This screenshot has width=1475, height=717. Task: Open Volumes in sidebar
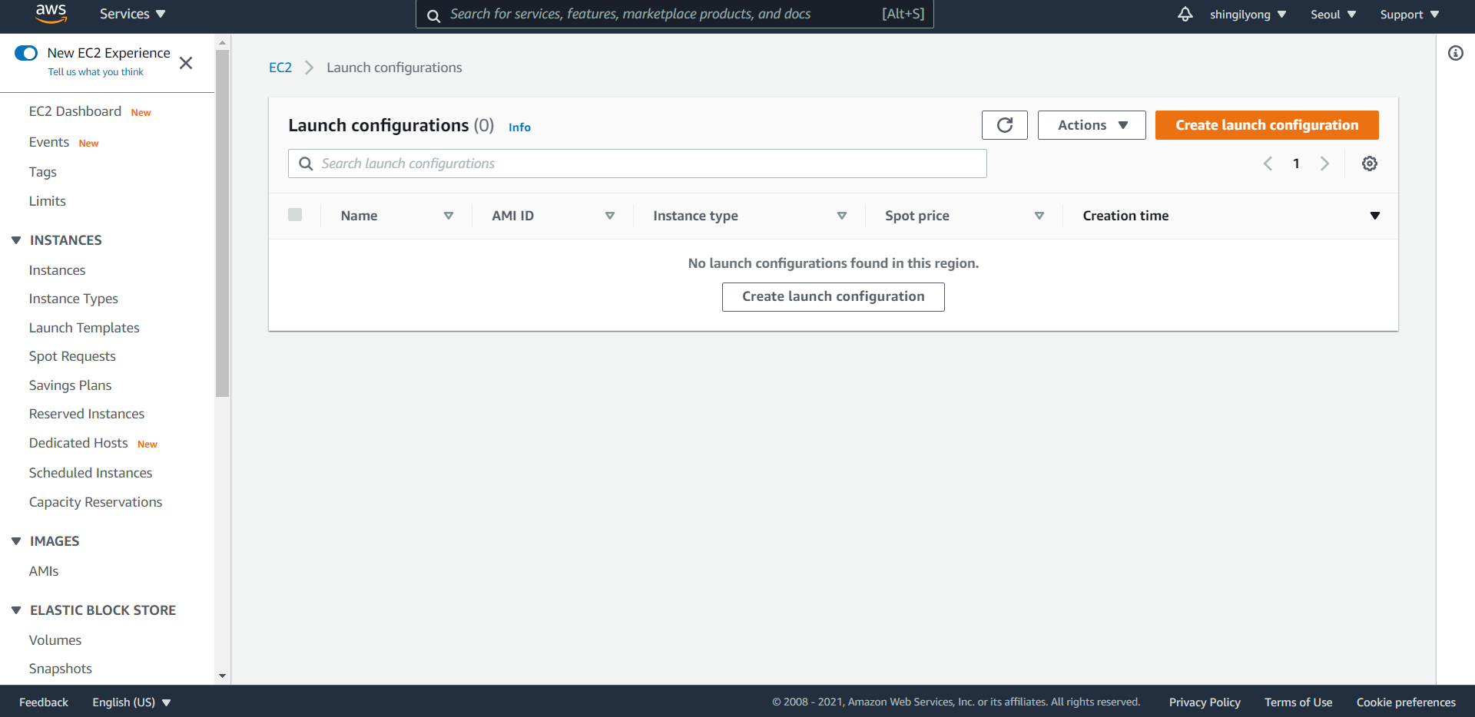point(55,640)
